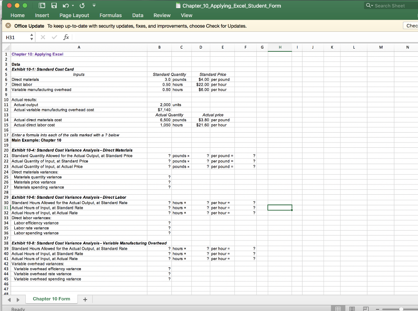
Task: Add a new sheet with the plus button
Action: pyautogui.click(x=84, y=299)
